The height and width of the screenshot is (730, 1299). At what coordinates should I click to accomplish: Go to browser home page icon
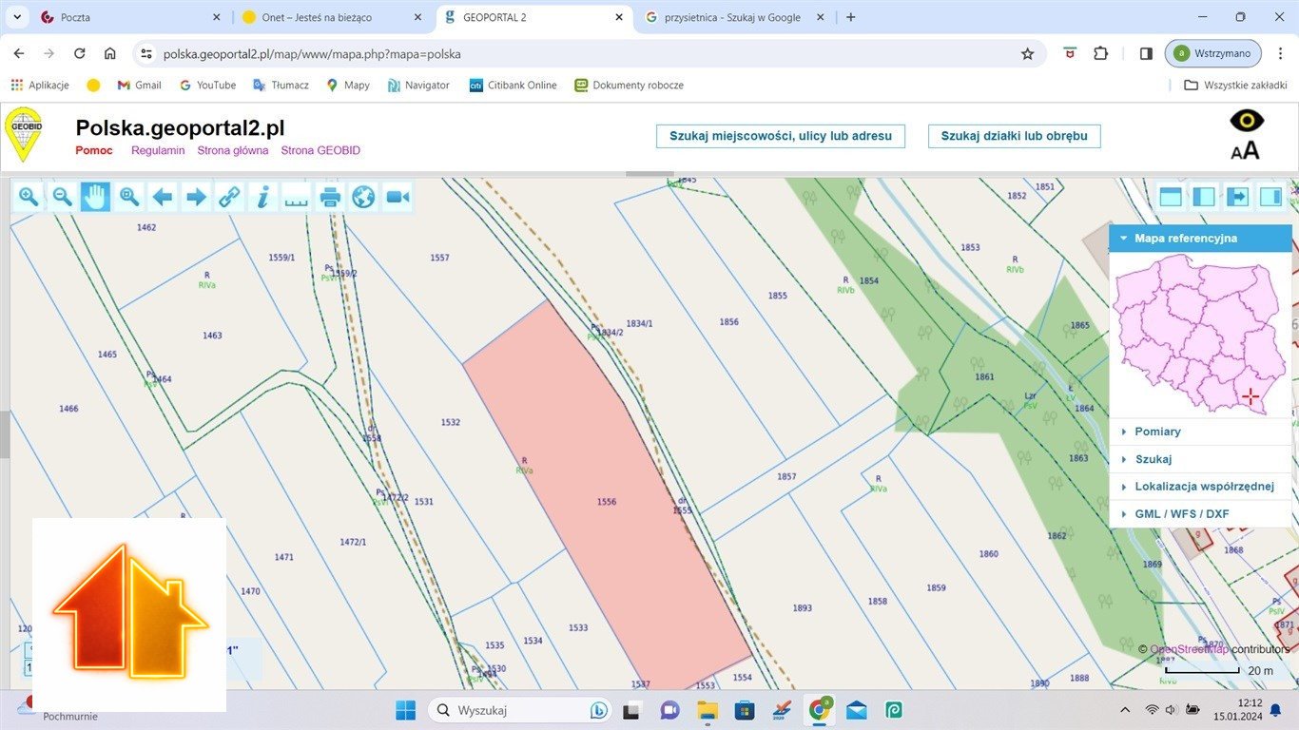point(110,54)
